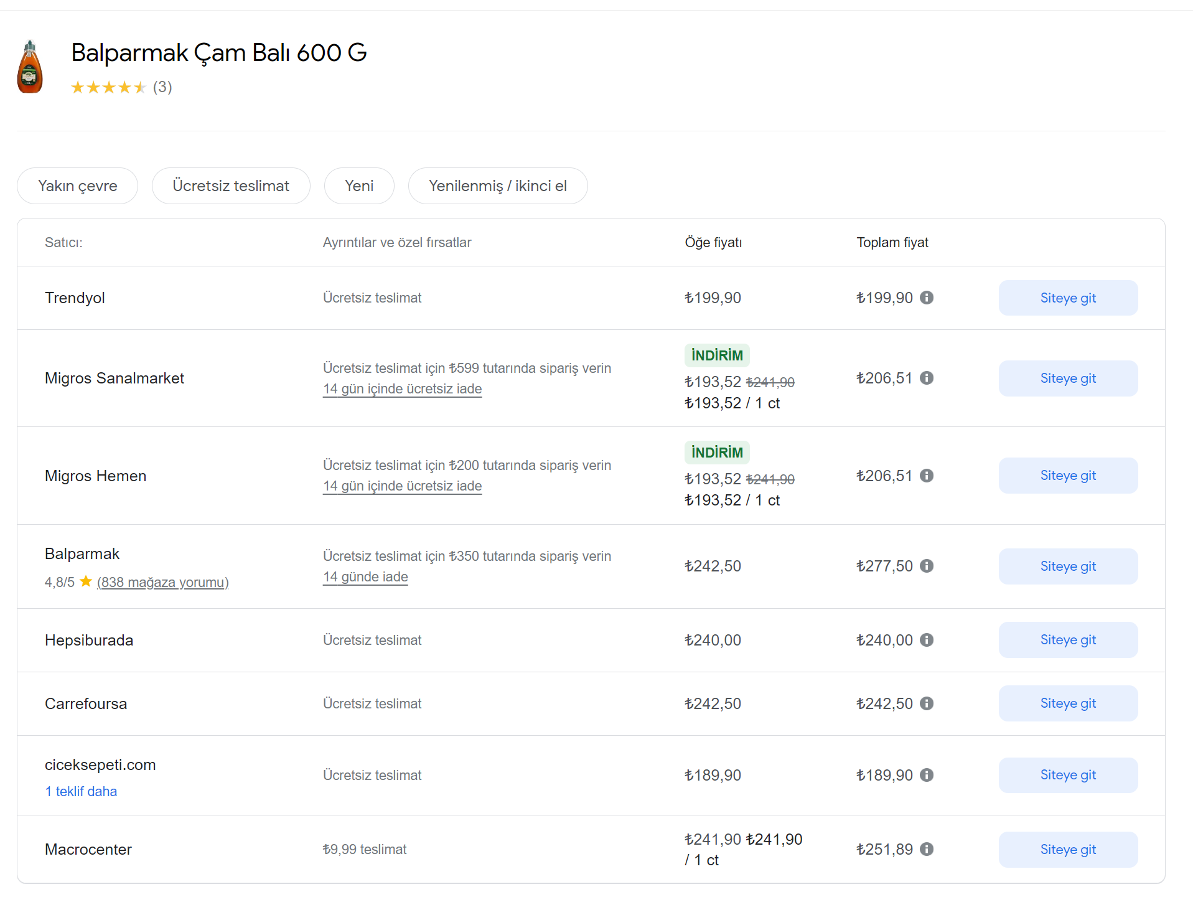Image resolution: width=1193 pixels, height=897 pixels.
Task: Open Migros Sanalmarket '14 gün içinde ücretsiz iade' link
Action: point(402,389)
